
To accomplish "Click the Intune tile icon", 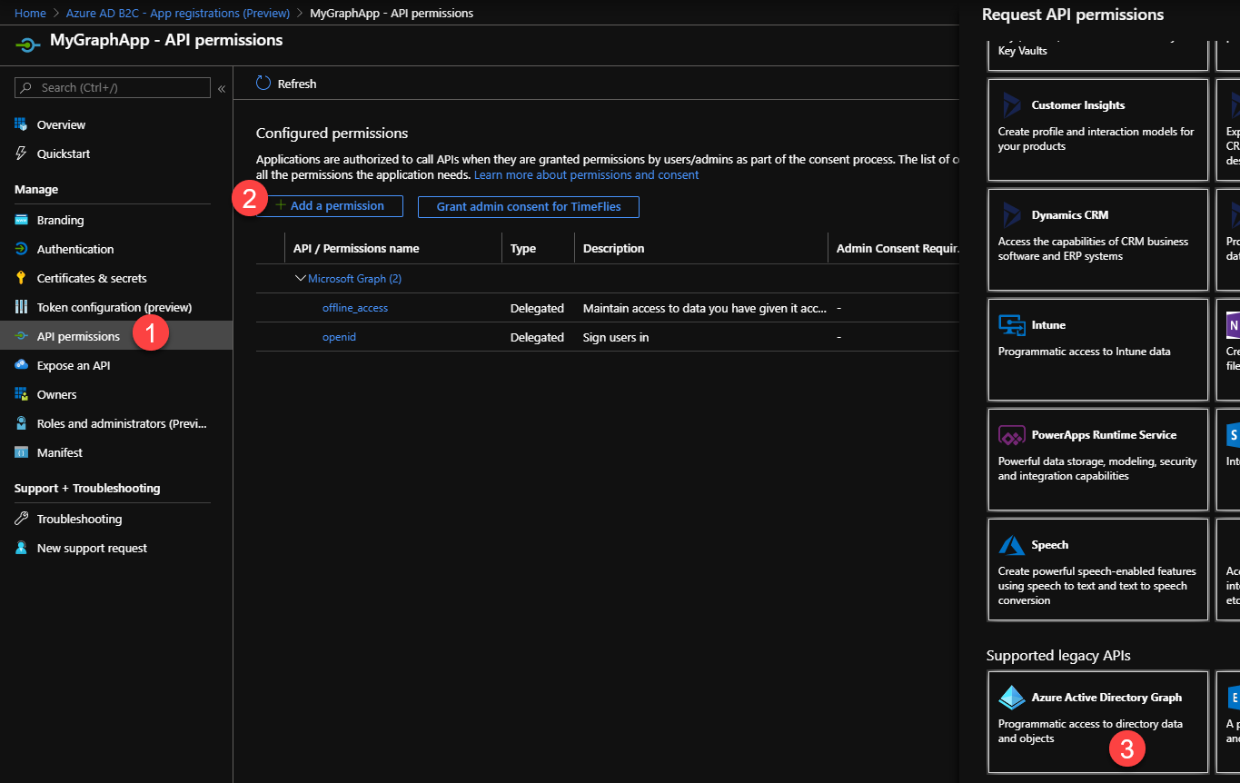I will [x=1012, y=324].
